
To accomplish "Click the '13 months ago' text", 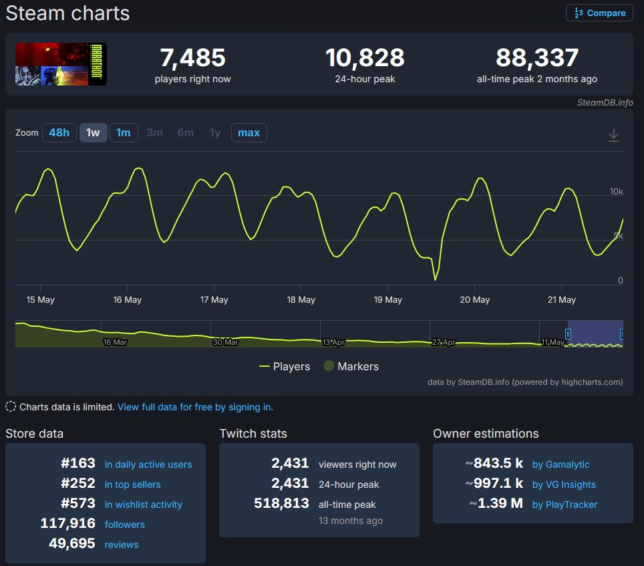I will 351,521.
